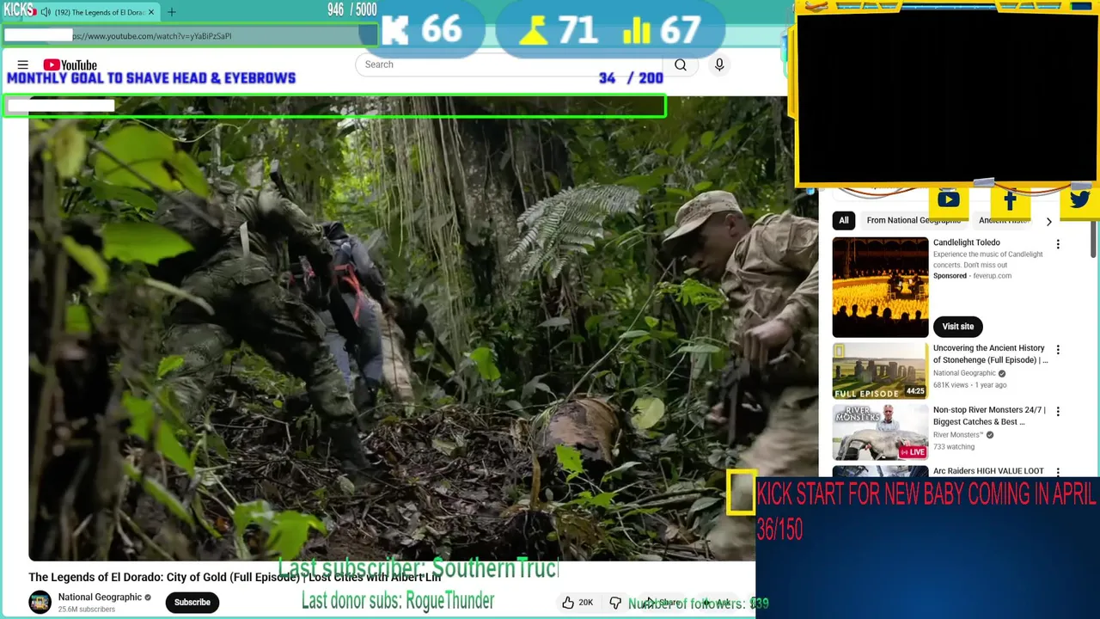Mute the tab using its speaker icon
This screenshot has width=1100, height=619.
(x=46, y=12)
